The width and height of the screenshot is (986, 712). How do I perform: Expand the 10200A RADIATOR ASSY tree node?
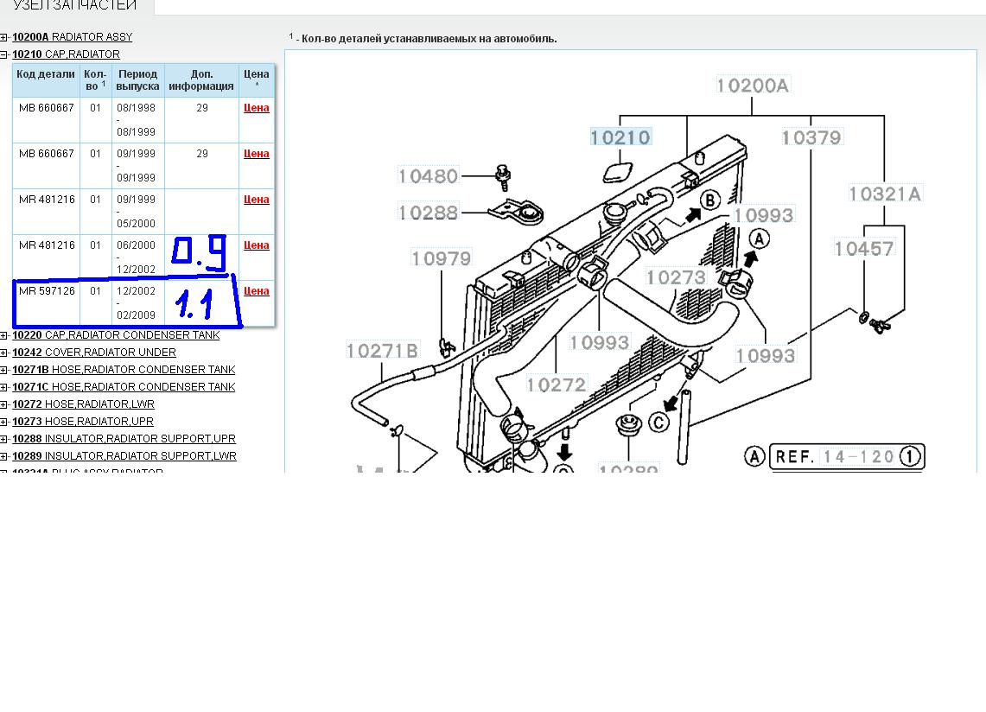[x=4, y=37]
